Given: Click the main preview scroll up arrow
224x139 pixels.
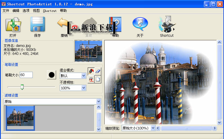Looking at the screenshot, I should (x=219, y=42).
